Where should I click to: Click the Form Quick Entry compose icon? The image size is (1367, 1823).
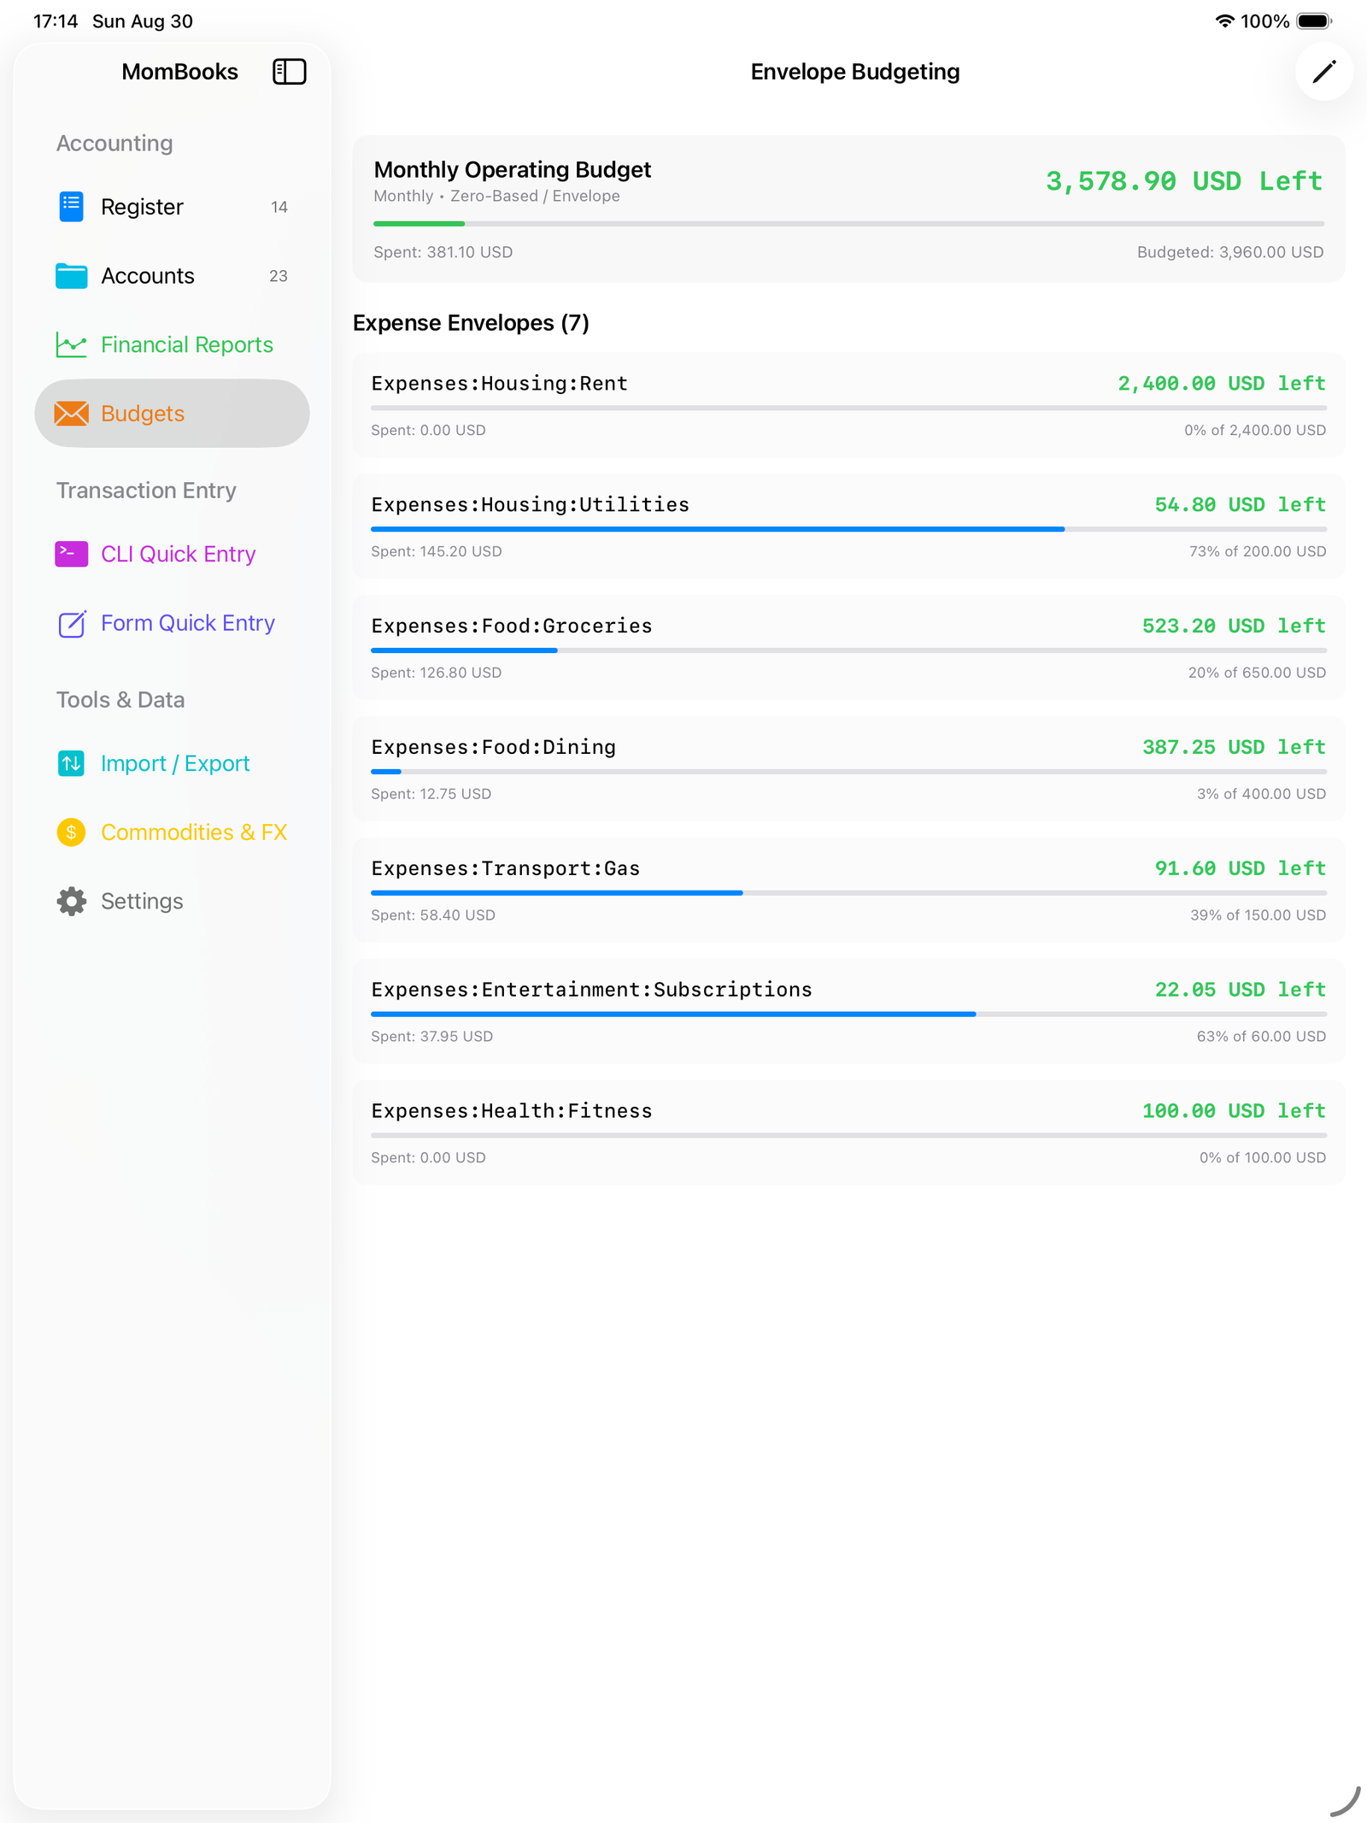[x=72, y=623]
